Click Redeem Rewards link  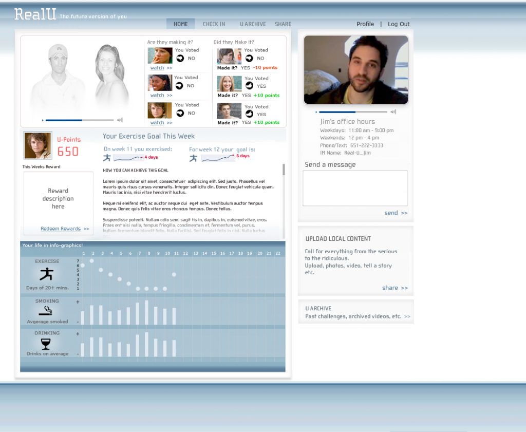(x=65, y=229)
